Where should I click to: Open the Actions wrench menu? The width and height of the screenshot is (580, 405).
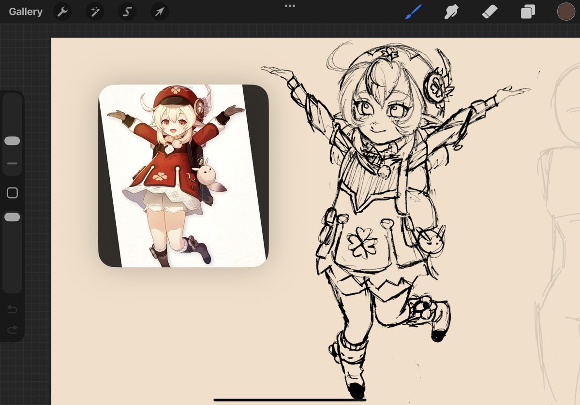pos(62,12)
